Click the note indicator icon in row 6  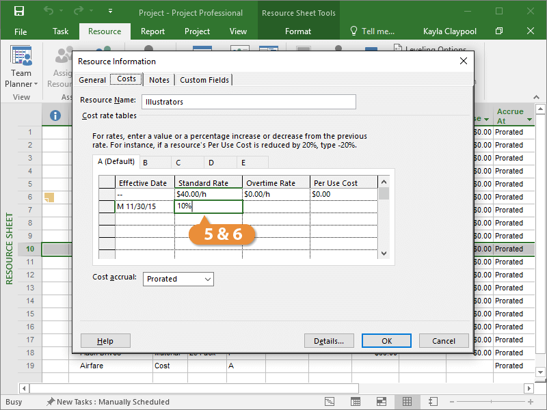click(49, 197)
